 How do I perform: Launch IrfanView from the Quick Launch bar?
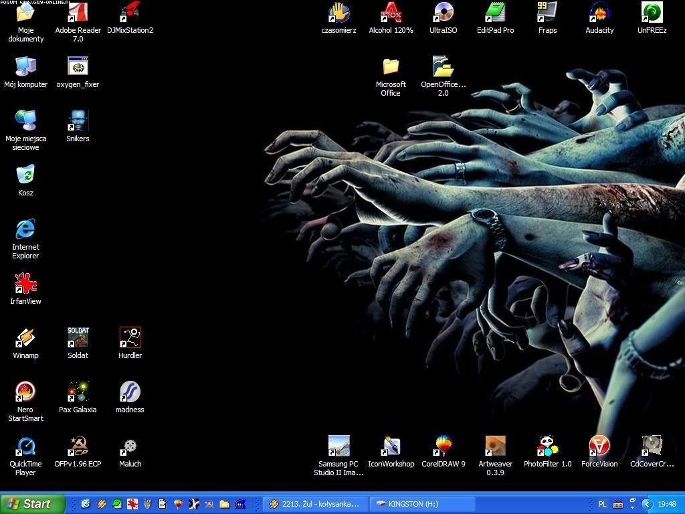click(132, 504)
